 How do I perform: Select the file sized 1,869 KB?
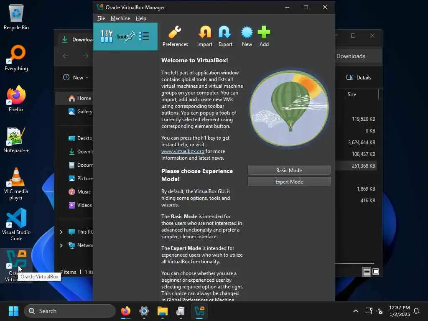[366, 189]
